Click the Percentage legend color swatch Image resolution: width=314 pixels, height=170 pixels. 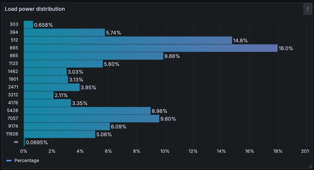coord(9,161)
